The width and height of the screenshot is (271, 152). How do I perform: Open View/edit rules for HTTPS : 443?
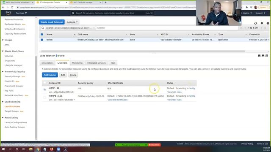(174, 100)
